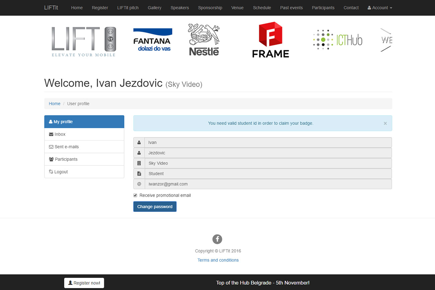435x290 pixels.
Task: Open the Schedule page
Action: 262,8
